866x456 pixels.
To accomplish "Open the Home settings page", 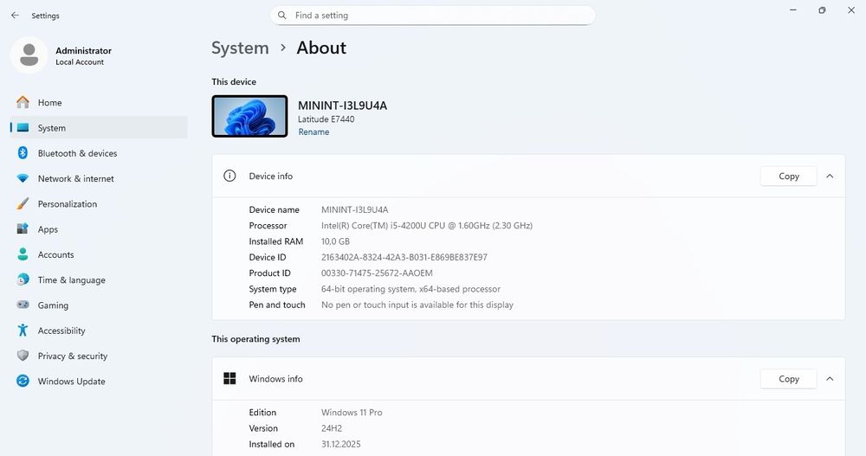I will (x=99, y=102).
